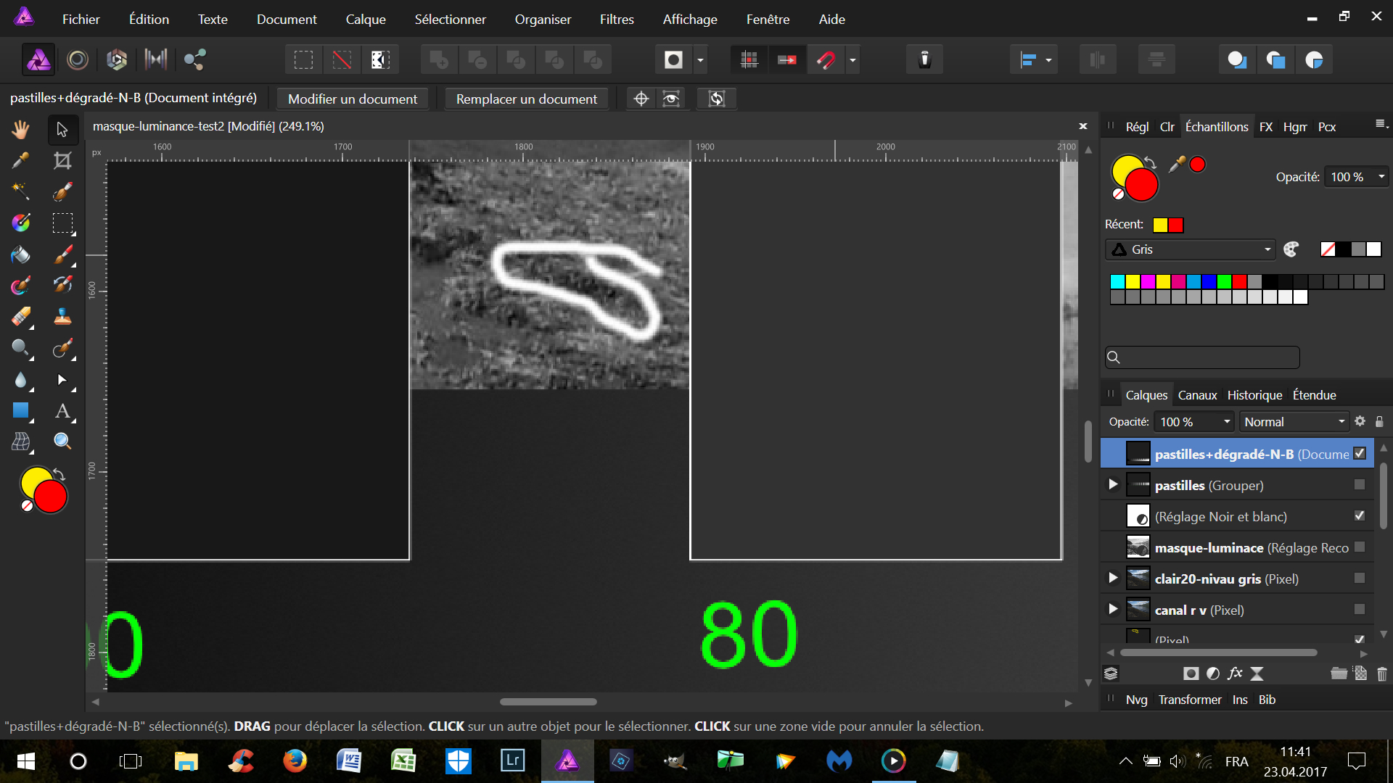Select the Artistic Text tool
The image size is (1393, 783).
pos(62,411)
